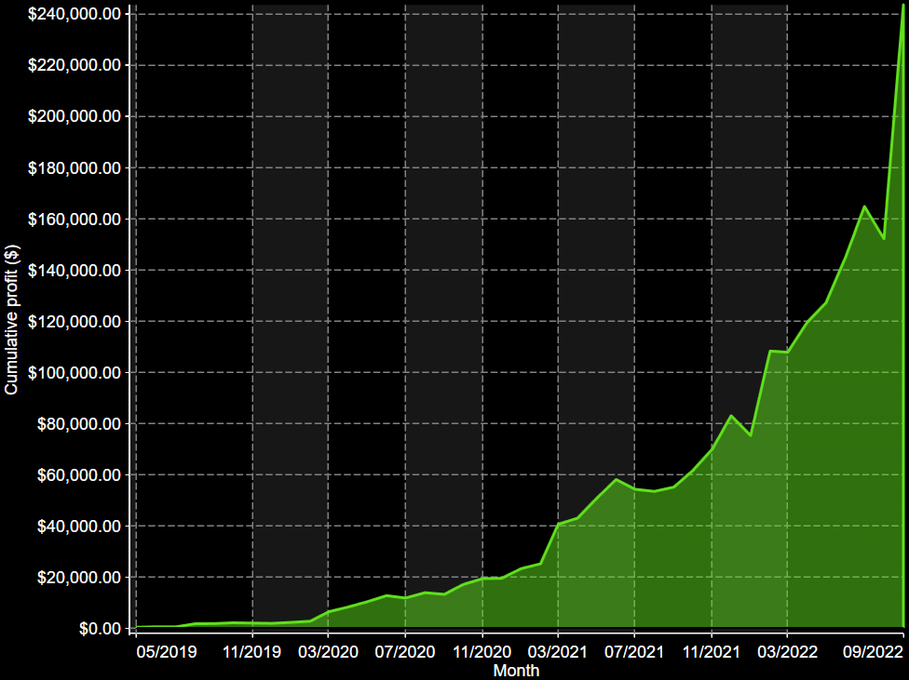
Task: Click the $180,000.00 y-axis label
Action: tap(75, 168)
